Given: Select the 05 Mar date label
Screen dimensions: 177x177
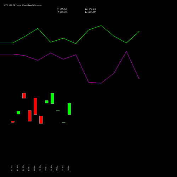Looking at the screenshot, I should (x=29, y=168).
